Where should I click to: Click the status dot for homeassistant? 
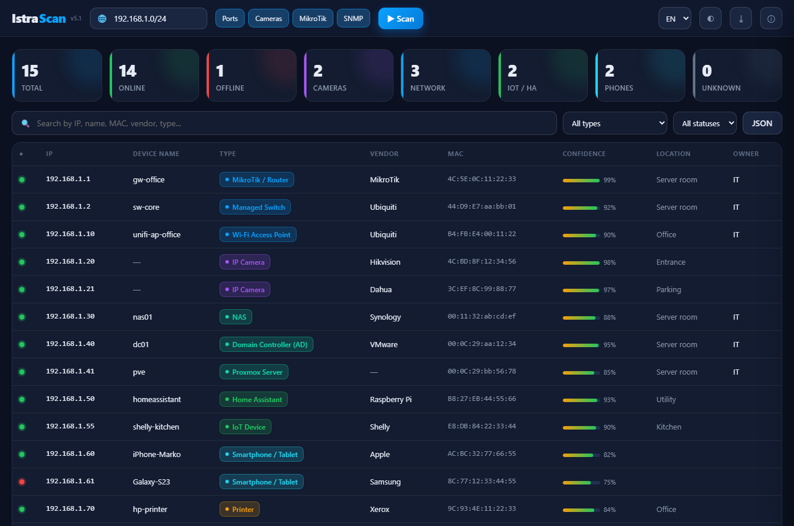[x=22, y=400]
